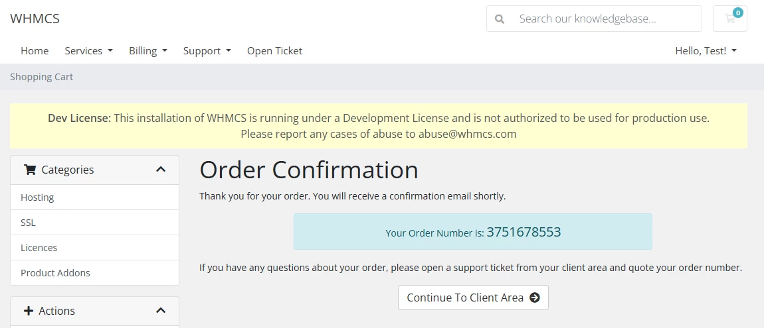Click the plus icon beside Actions
This screenshot has height=328, width=764.
coord(29,311)
